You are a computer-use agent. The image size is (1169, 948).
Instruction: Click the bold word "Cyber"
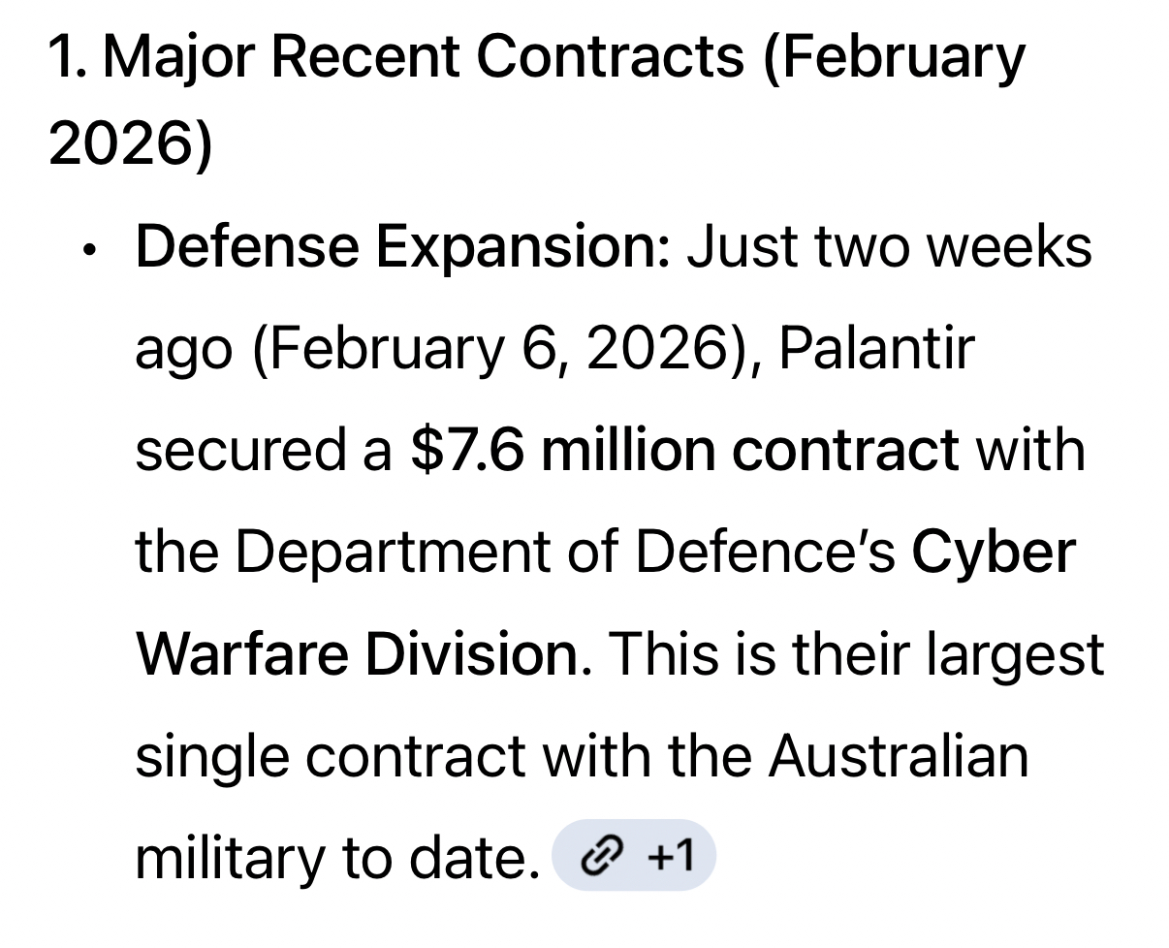[x=994, y=553]
